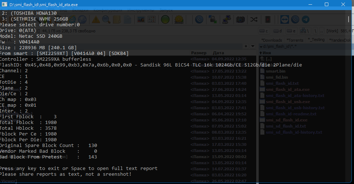Click the document page toolbar icon

pos(127,19)
